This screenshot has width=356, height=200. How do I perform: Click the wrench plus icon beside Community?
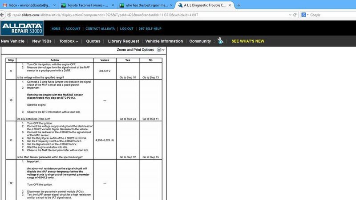220,40
